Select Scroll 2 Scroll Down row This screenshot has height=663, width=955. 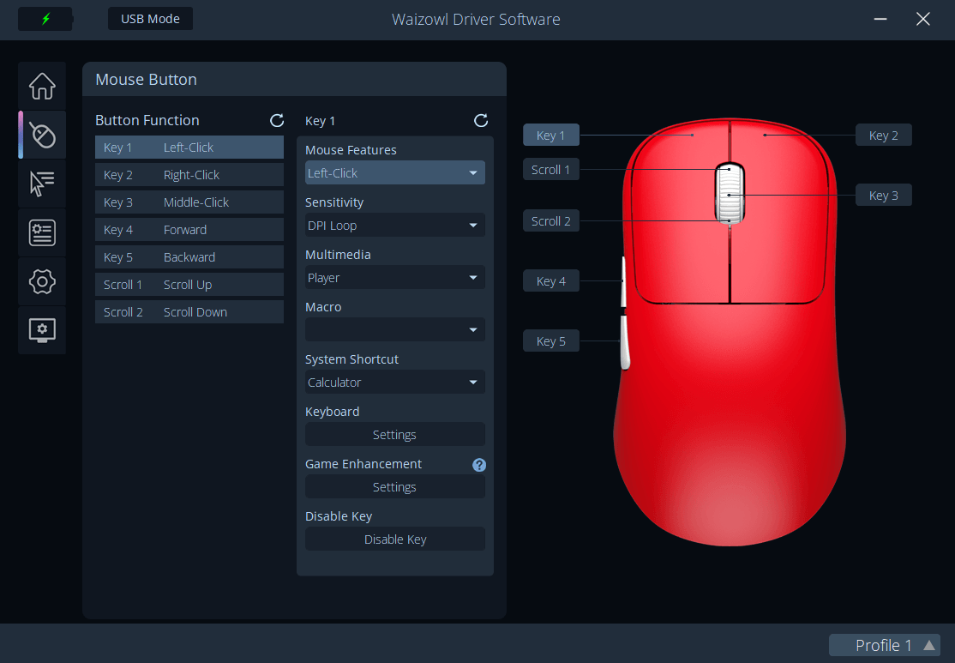(x=189, y=311)
